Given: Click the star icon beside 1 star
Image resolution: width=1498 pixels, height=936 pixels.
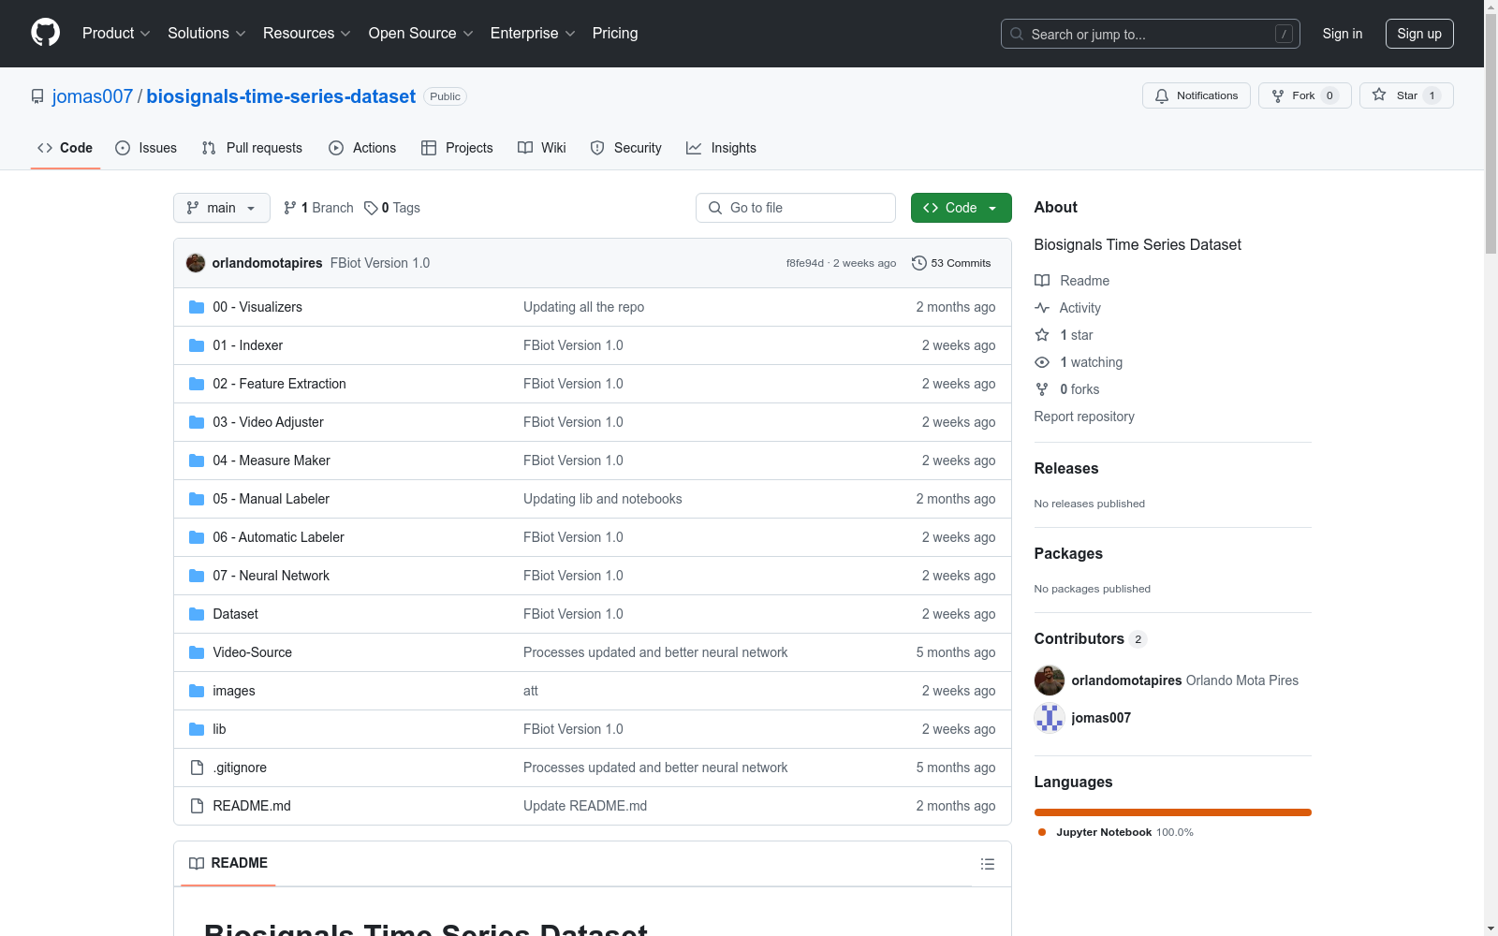Looking at the screenshot, I should (x=1042, y=335).
